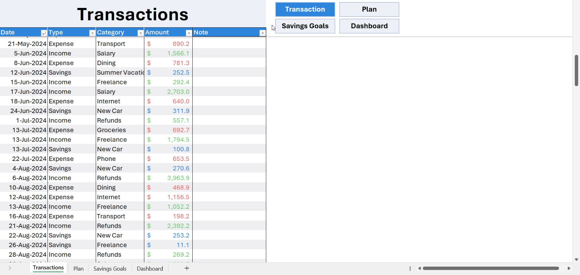Click the sheet tabs next arrow
Image resolution: width=580 pixels, height=275 pixels.
click(x=10, y=268)
